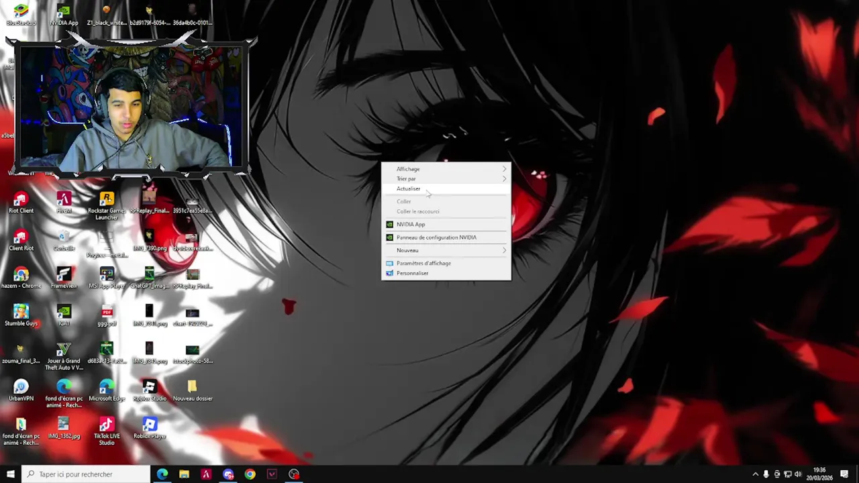Image resolution: width=859 pixels, height=483 pixels.
Task: Open the notification center
Action: pos(844,474)
